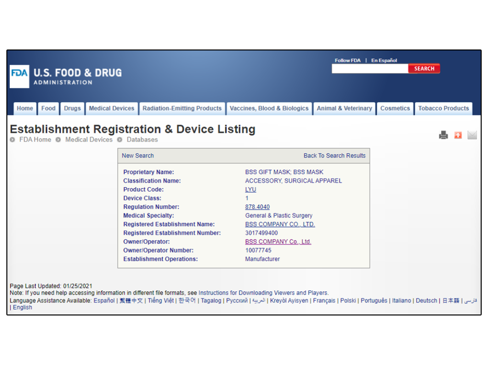Click the FDA Home breadcrumb link
The image size is (490, 387).
point(35,140)
